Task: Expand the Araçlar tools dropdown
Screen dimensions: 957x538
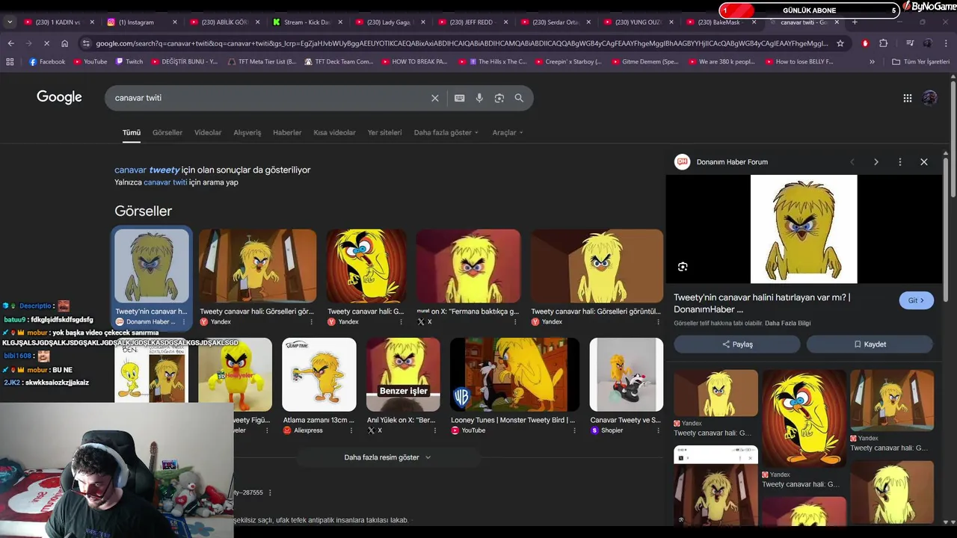Action: click(x=508, y=132)
